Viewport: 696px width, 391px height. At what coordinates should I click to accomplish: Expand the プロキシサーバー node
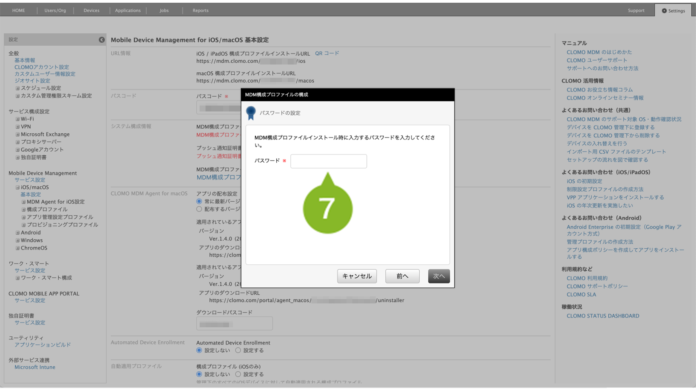click(x=17, y=142)
